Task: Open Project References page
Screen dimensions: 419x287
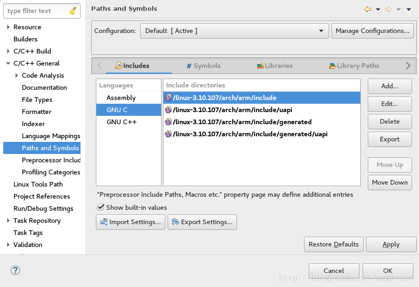Action: (42, 196)
